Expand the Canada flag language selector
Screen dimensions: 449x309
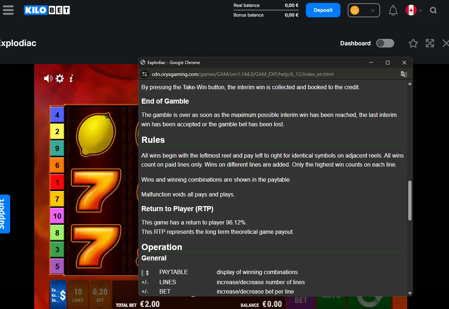(414, 10)
